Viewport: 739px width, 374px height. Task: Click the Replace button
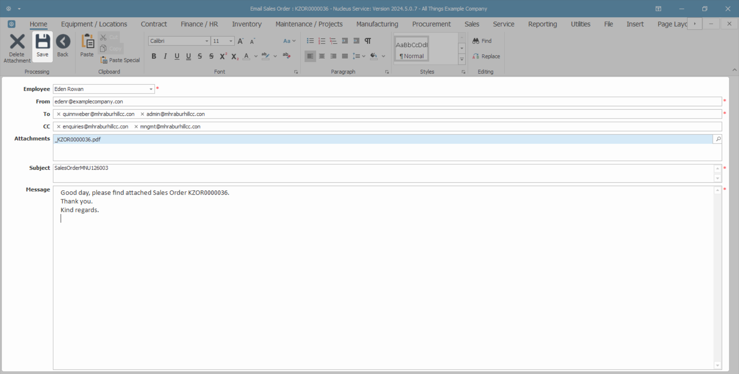tap(486, 56)
